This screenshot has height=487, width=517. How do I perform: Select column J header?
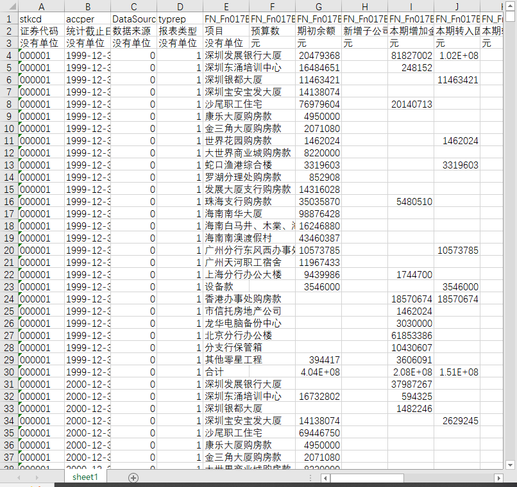(457, 6)
